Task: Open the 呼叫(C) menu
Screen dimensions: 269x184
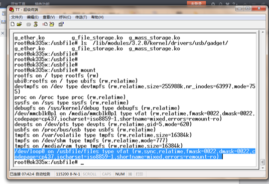Action: click(65, 17)
